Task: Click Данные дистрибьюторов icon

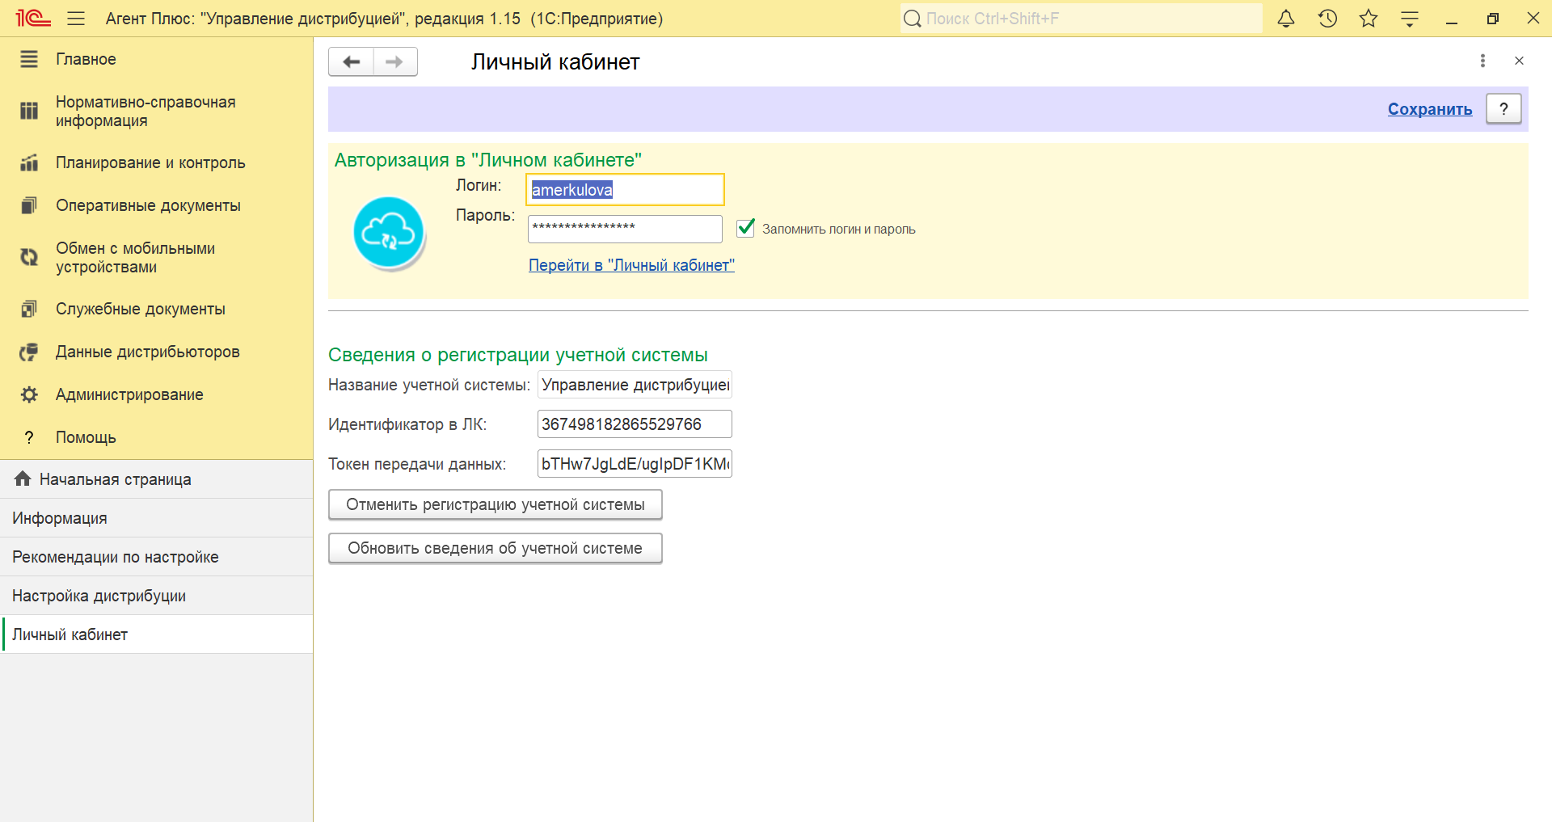Action: click(29, 352)
